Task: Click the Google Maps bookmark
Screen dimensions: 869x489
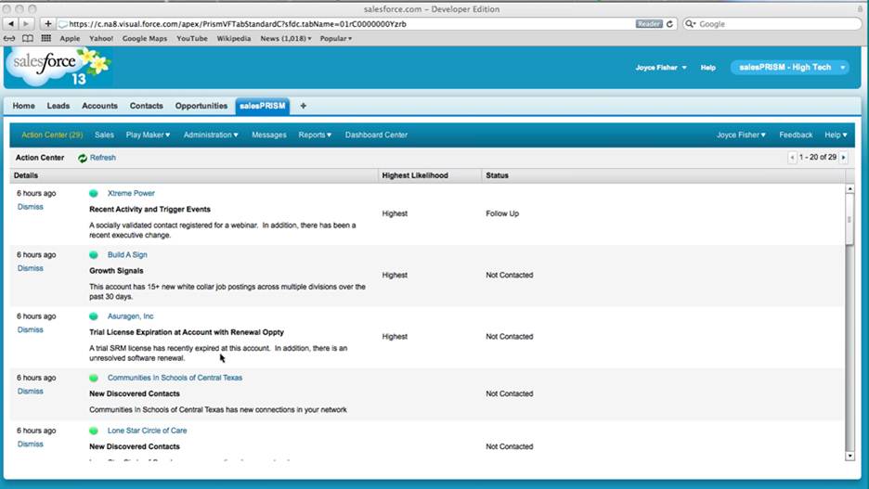Action: coord(145,39)
